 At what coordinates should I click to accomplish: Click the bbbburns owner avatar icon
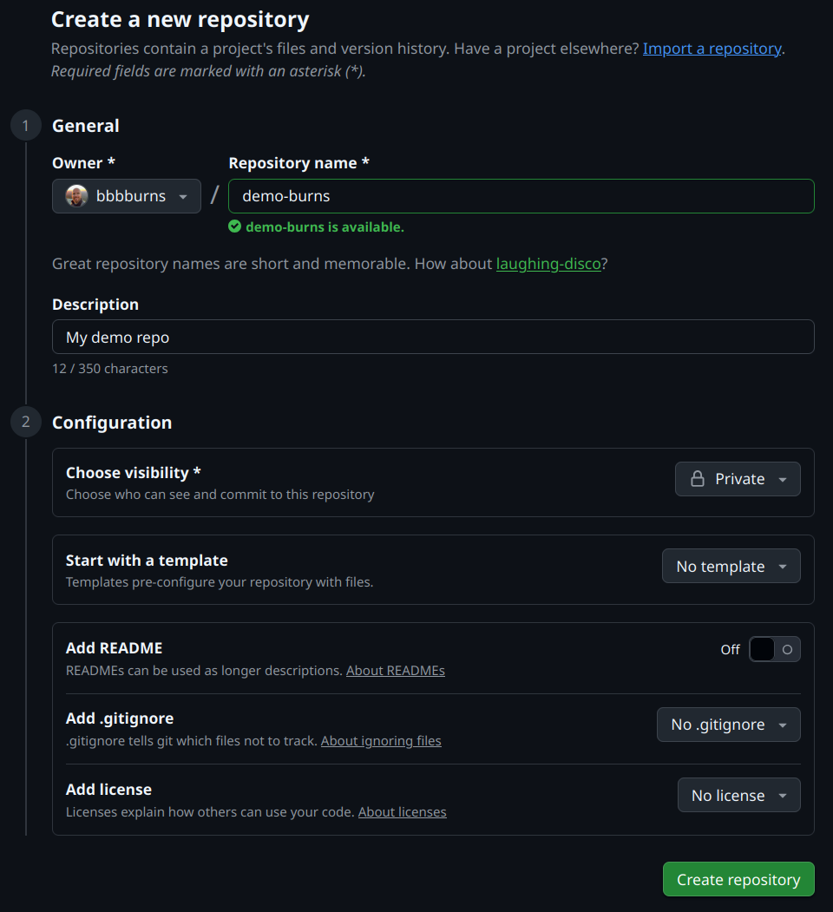(77, 196)
